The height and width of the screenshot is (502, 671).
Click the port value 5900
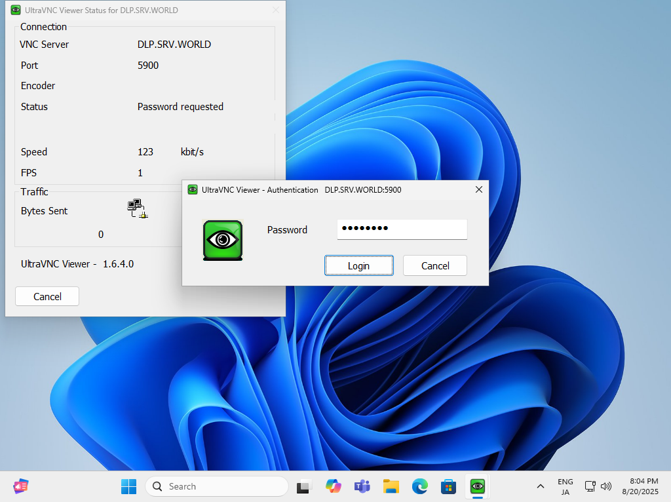(148, 66)
